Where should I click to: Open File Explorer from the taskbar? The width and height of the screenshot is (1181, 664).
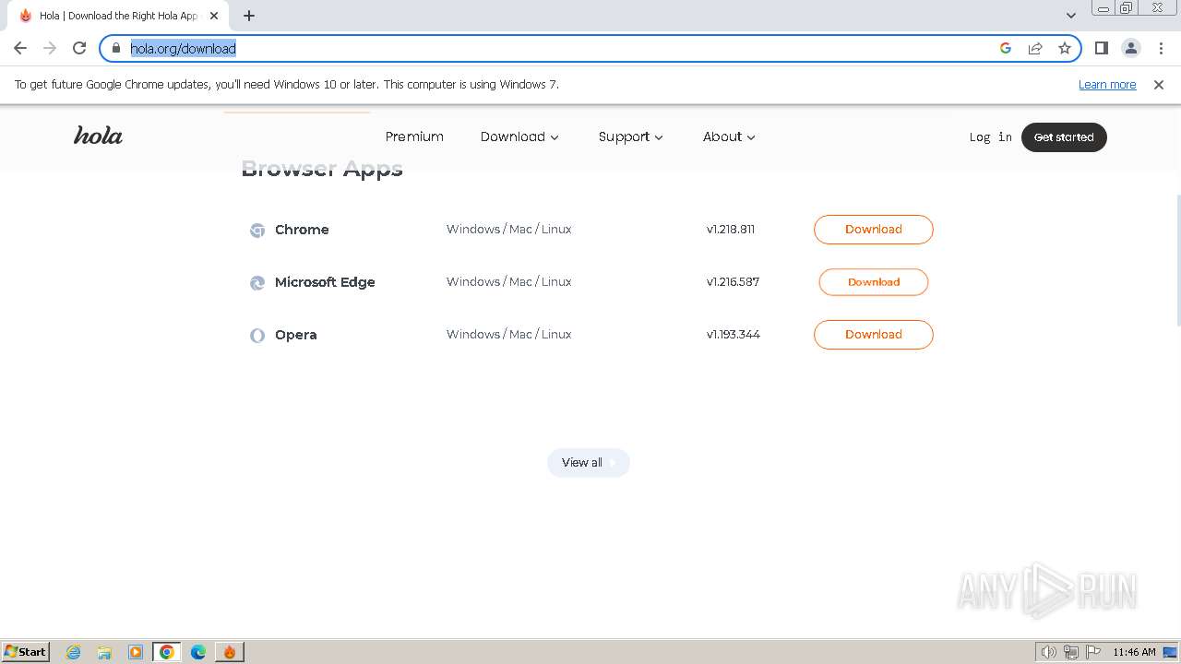coord(104,652)
